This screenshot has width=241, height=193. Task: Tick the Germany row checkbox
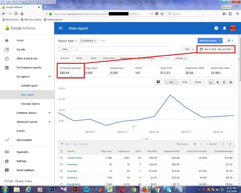(62, 178)
